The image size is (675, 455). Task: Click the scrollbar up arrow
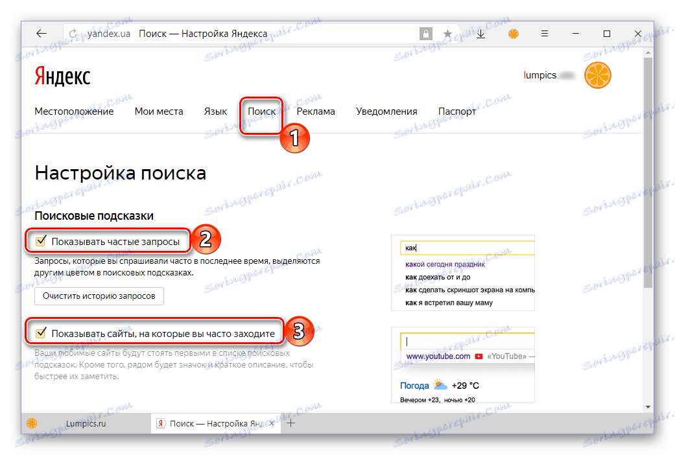pyautogui.click(x=648, y=52)
